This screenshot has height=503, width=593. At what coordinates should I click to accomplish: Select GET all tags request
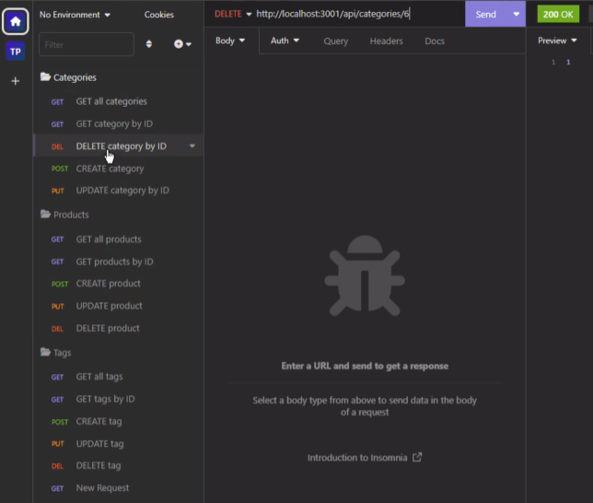(119, 377)
